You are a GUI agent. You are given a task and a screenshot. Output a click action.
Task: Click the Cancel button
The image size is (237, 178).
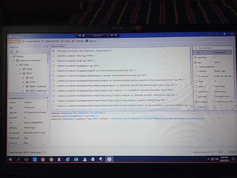coord(232,152)
